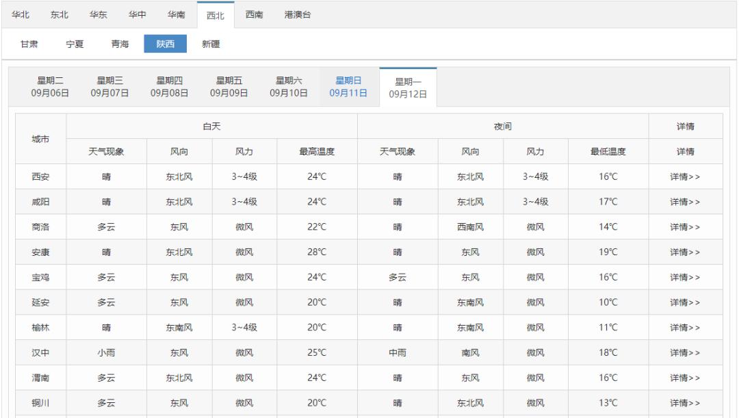739x418 pixels.
Task: Click the 榆林 city name cell
Action: tap(40, 328)
